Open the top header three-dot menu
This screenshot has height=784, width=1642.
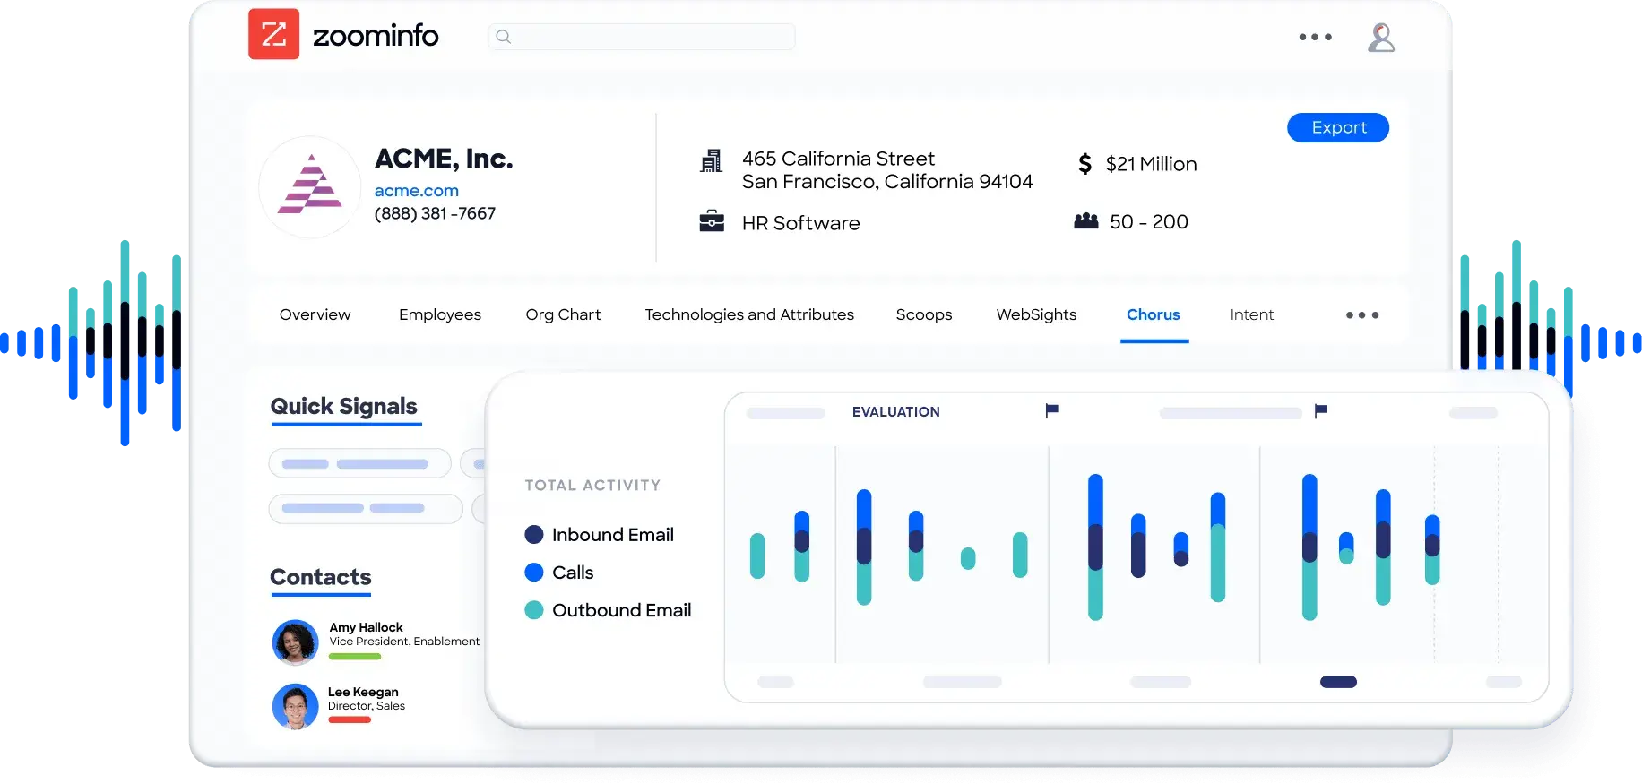(1315, 38)
